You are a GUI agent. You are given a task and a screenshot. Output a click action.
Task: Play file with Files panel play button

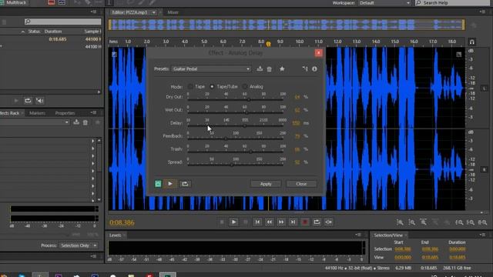(x=16, y=101)
